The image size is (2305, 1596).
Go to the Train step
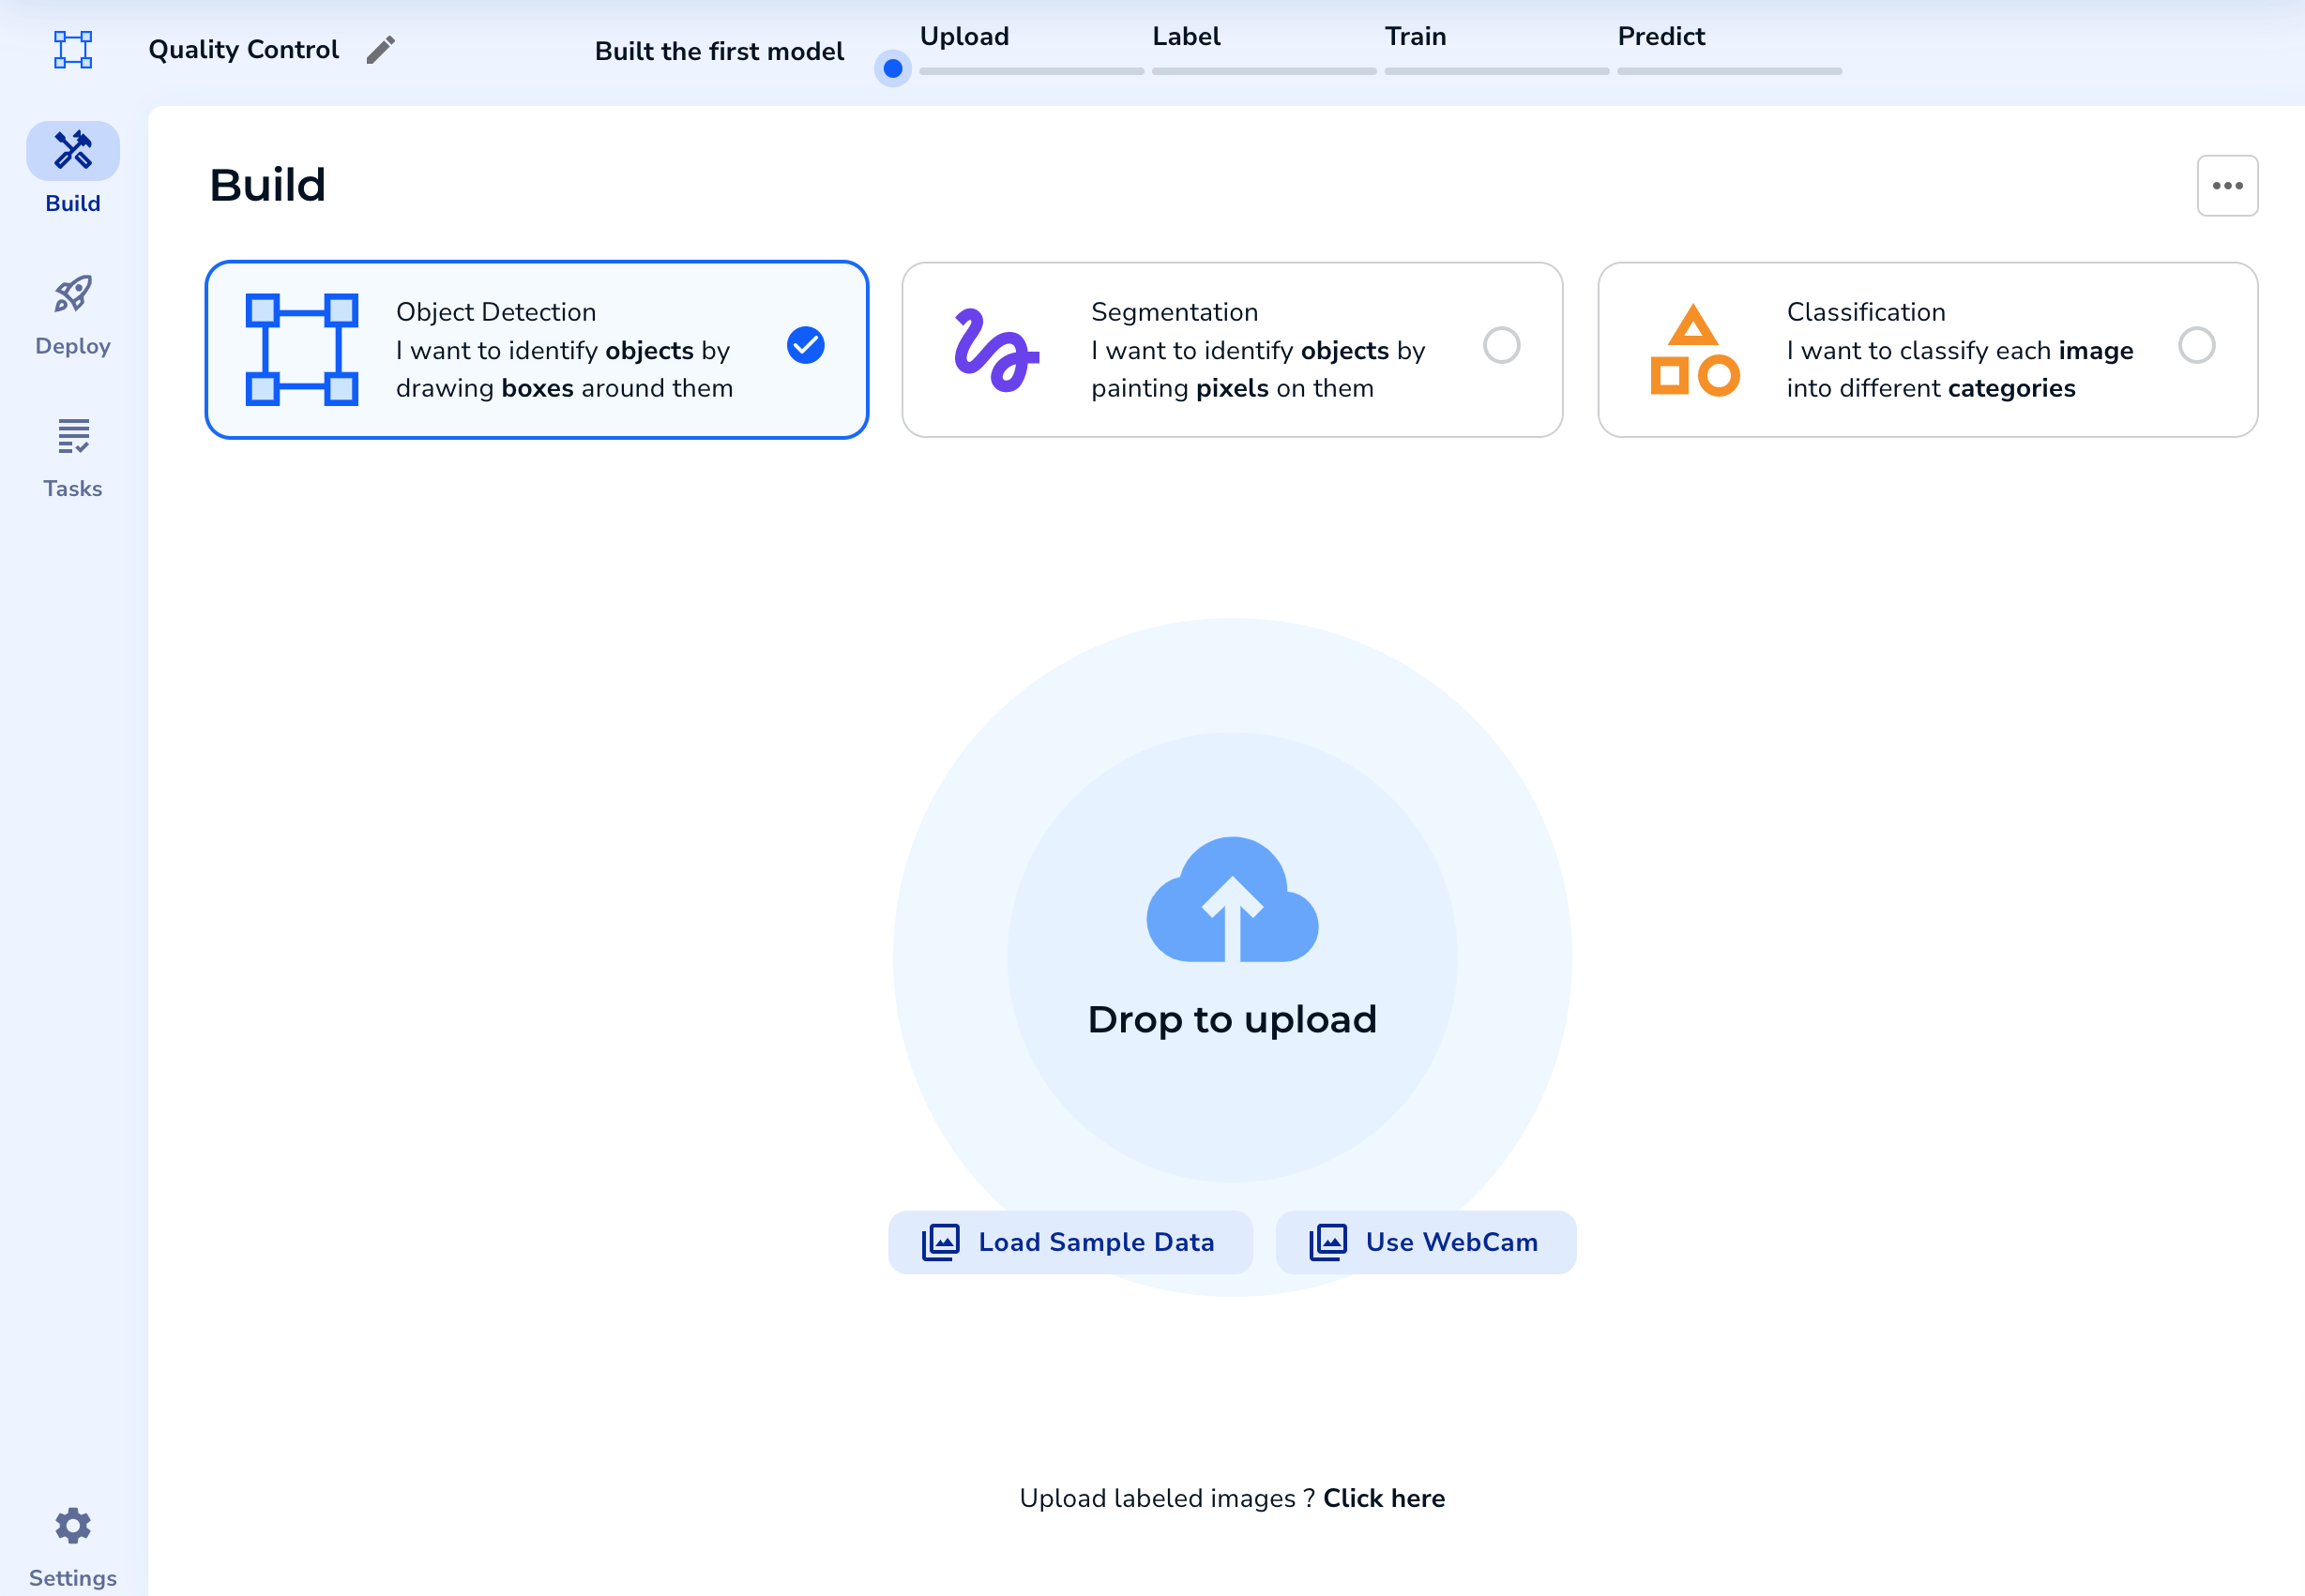[1415, 37]
